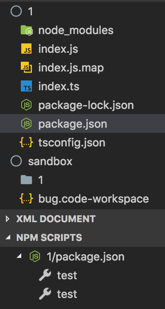
Task: Open index.ts file
Action: 59,86
